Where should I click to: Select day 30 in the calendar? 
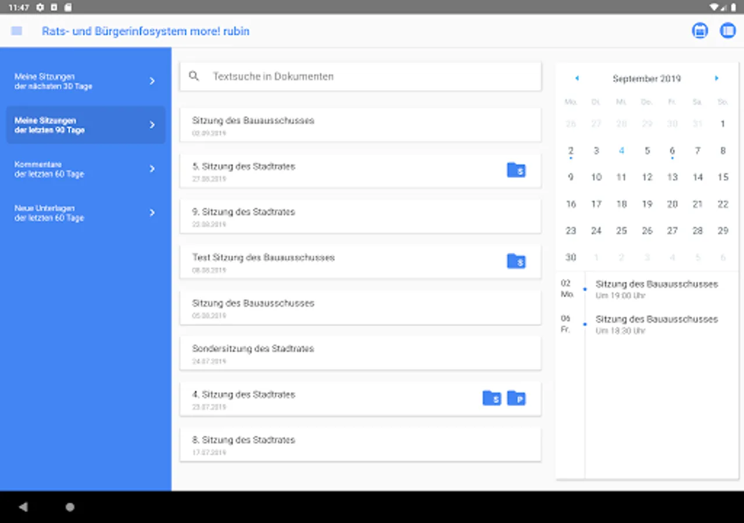pos(571,257)
